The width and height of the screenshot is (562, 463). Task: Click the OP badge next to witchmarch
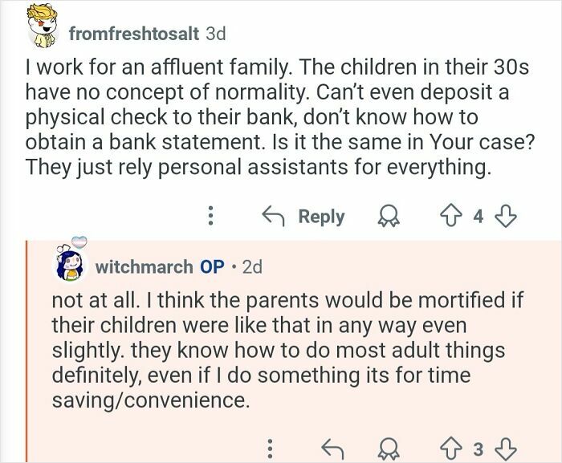pyautogui.click(x=212, y=267)
